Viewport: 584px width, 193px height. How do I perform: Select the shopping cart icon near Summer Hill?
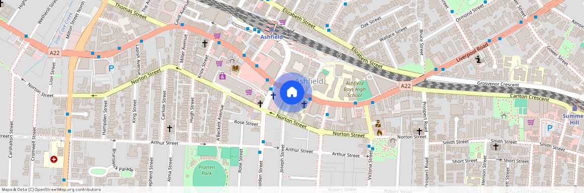coord(531,122)
